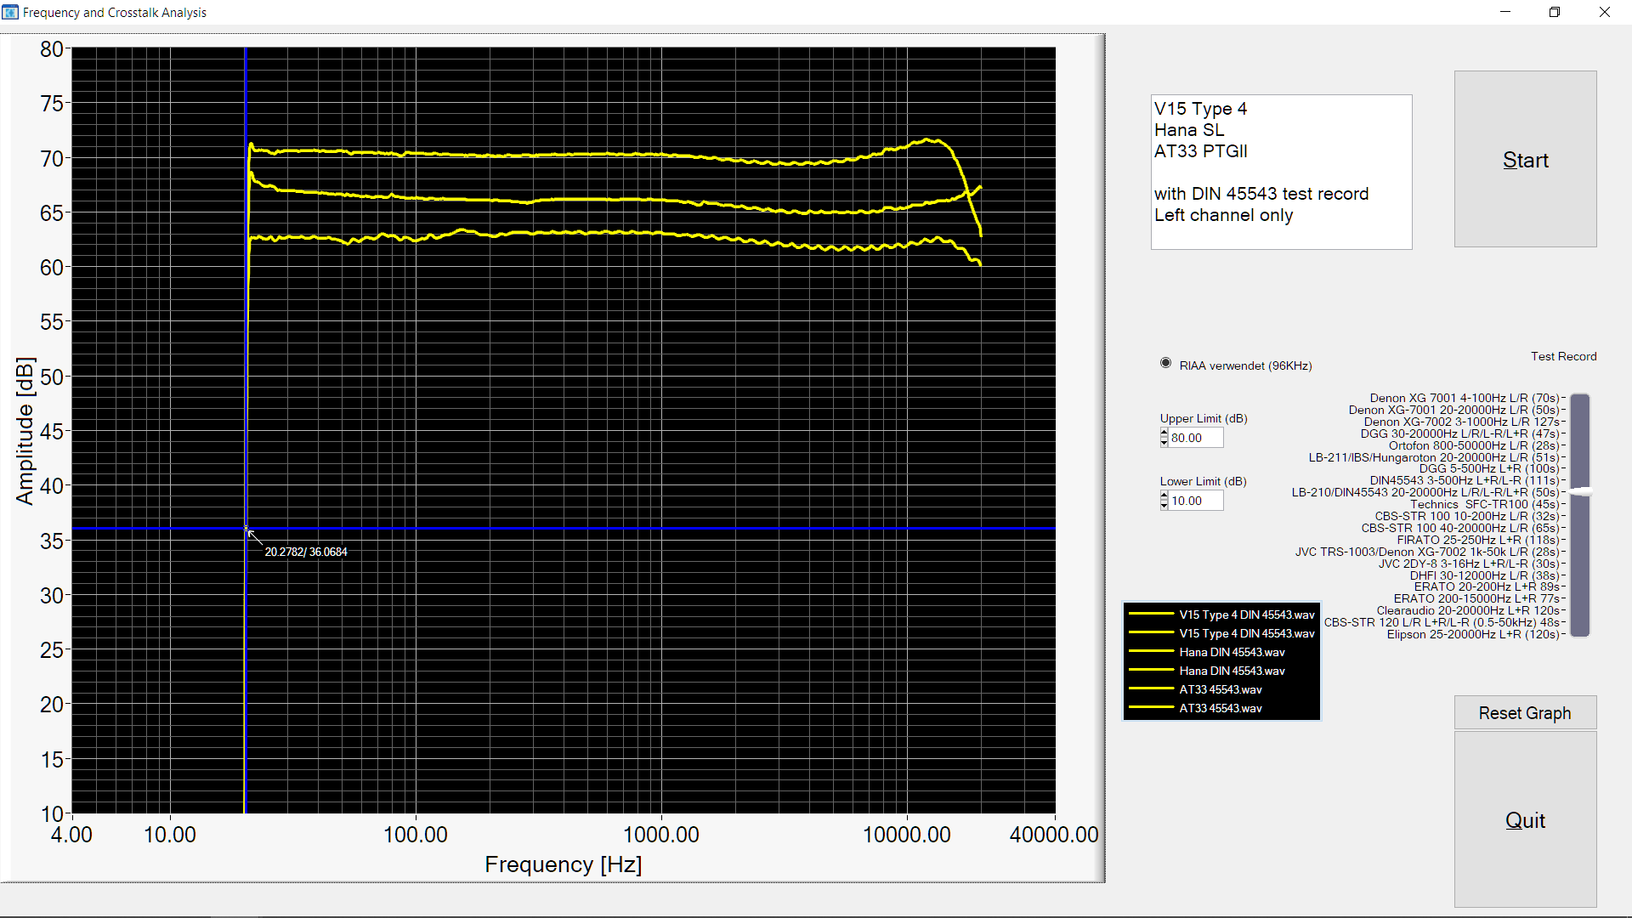Click the first Hana DIN 45543.wav legend line
The image size is (1632, 918).
(1150, 651)
